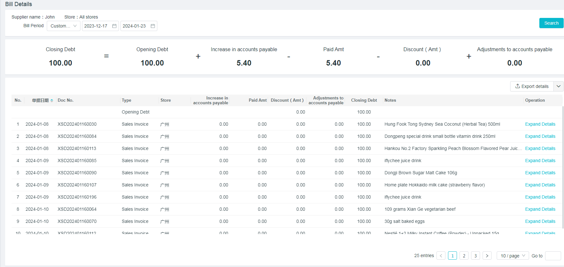Go to next page arrow

click(487, 256)
